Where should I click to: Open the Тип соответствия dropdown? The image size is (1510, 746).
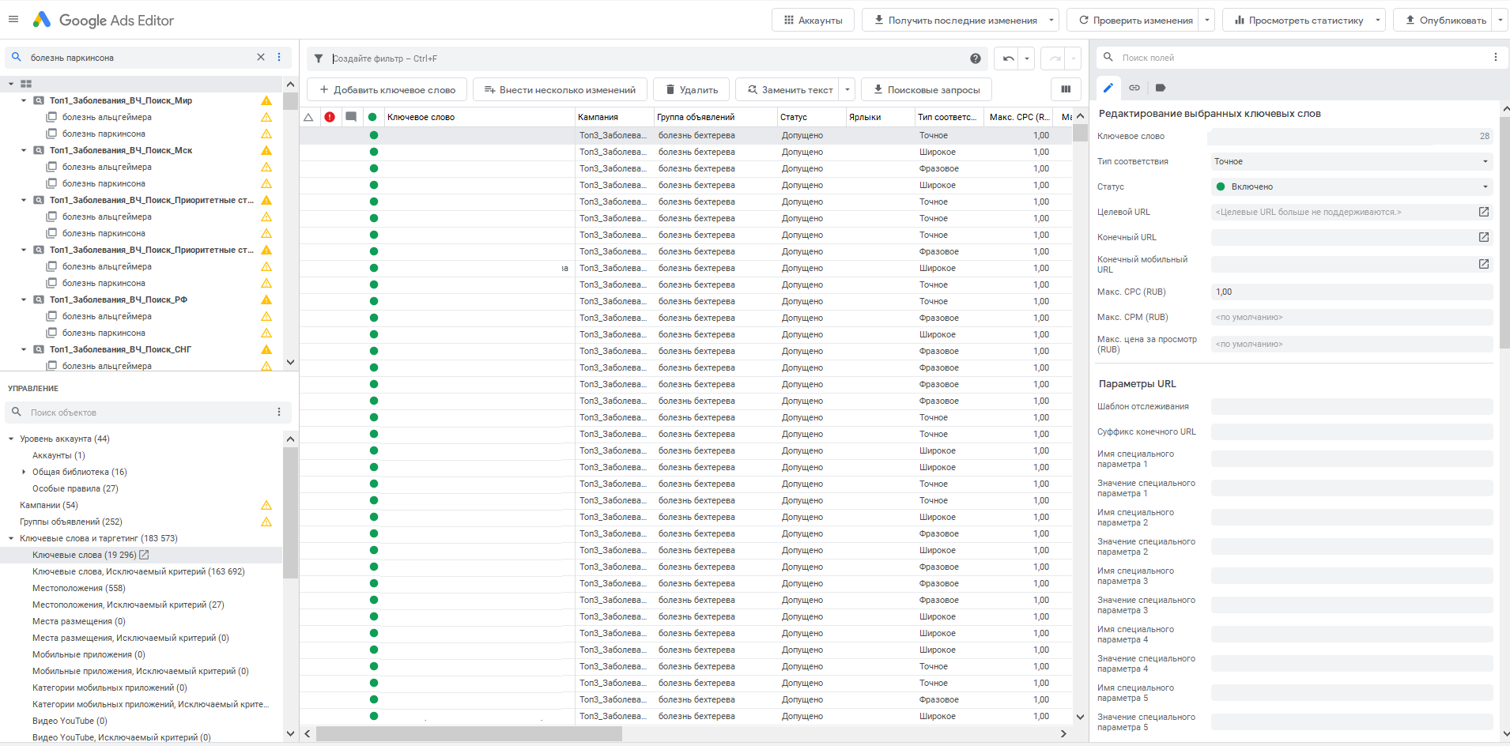pyautogui.click(x=1351, y=161)
